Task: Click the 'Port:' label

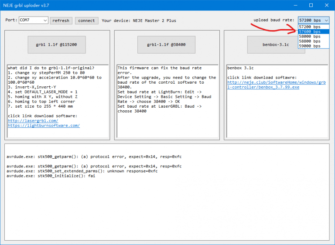Action: 11,20
